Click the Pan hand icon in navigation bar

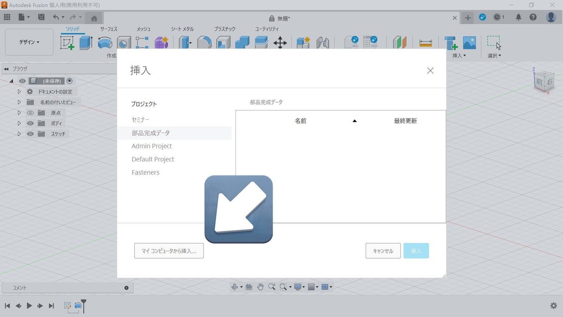(260, 286)
